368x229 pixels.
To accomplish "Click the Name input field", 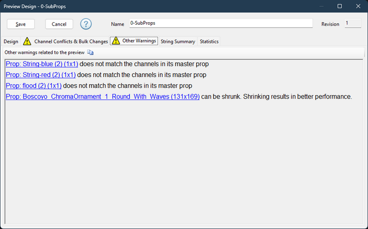I will 221,23.
